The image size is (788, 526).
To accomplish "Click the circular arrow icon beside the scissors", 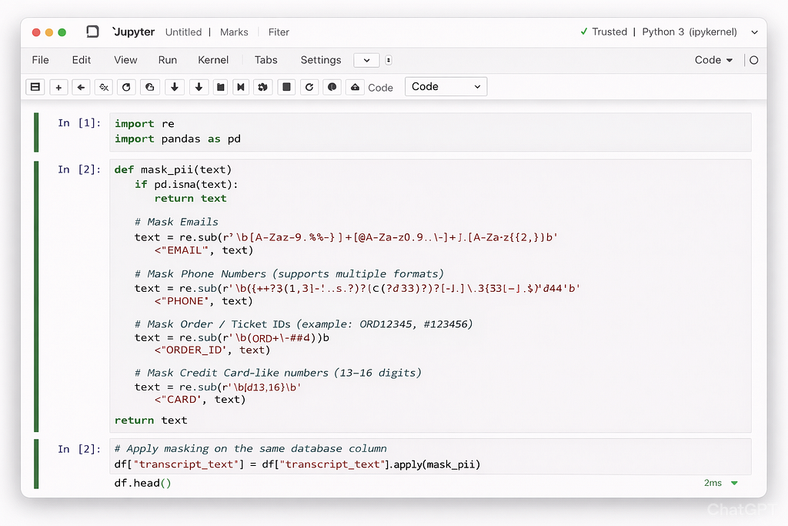I will pos(127,87).
